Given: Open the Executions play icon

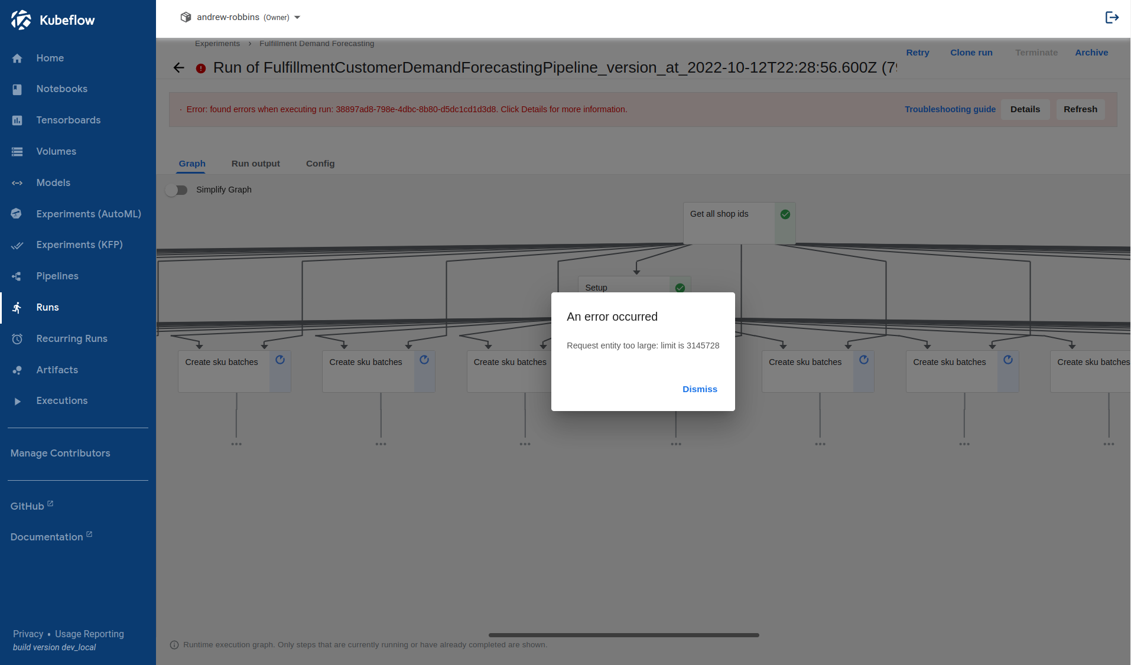Looking at the screenshot, I should coord(17,401).
